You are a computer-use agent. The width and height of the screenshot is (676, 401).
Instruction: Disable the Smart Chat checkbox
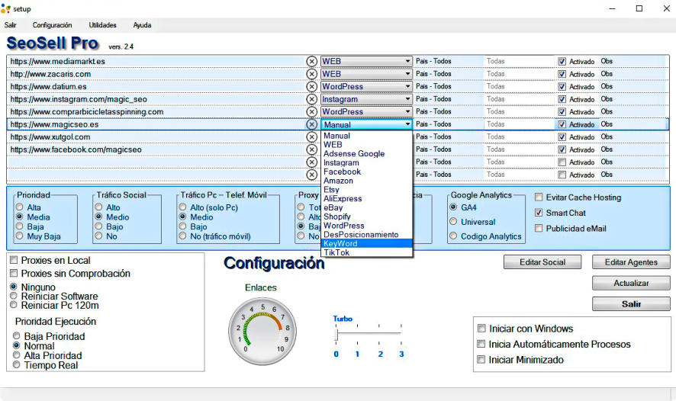click(x=539, y=213)
